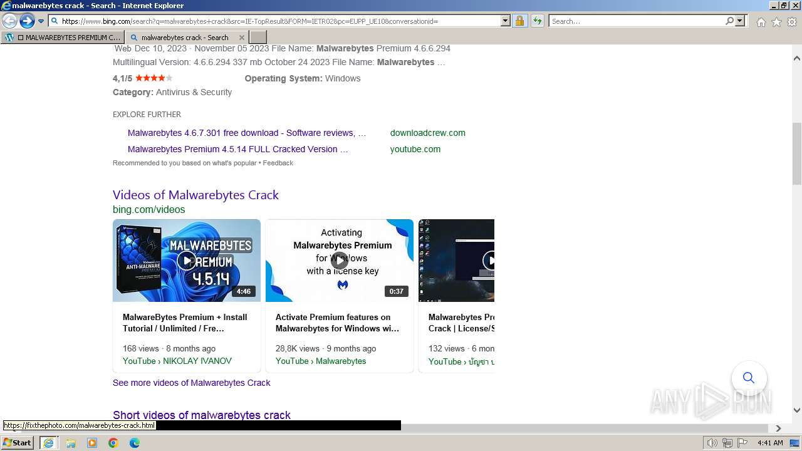Click the vertical scrollbar thumb

coord(796,153)
